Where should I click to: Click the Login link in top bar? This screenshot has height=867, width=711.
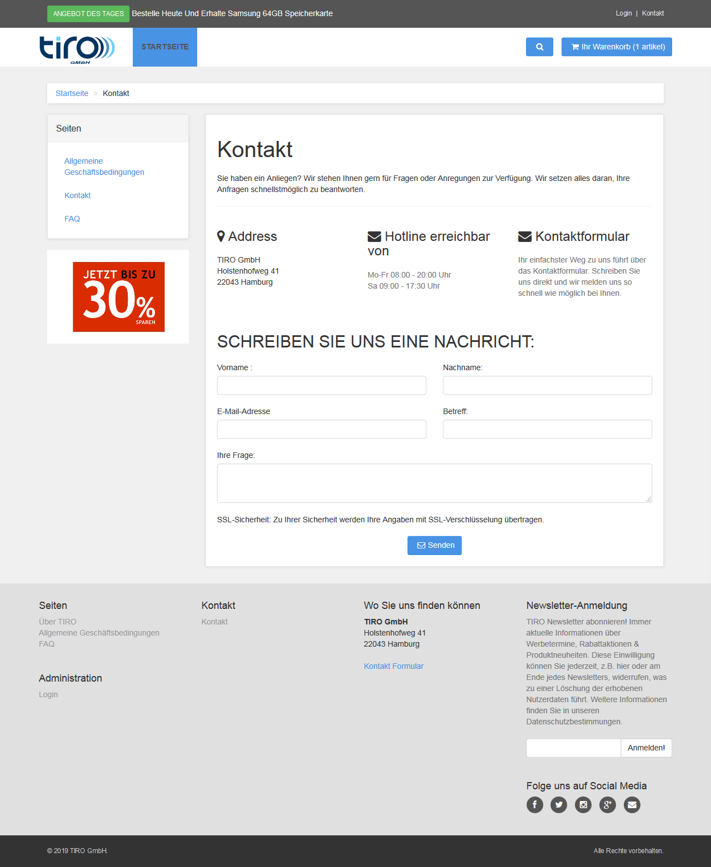(624, 13)
